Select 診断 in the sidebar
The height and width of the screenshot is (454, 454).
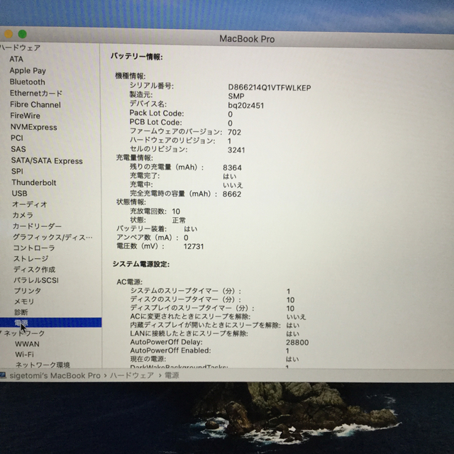[21, 312]
